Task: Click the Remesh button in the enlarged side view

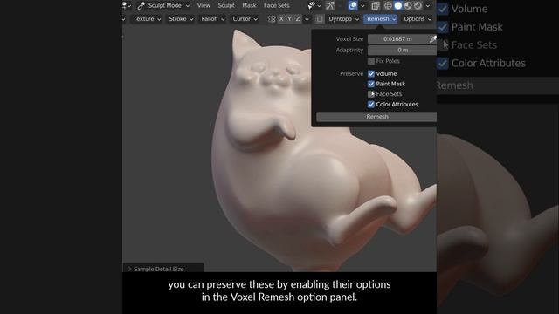Action: pyautogui.click(x=498, y=85)
